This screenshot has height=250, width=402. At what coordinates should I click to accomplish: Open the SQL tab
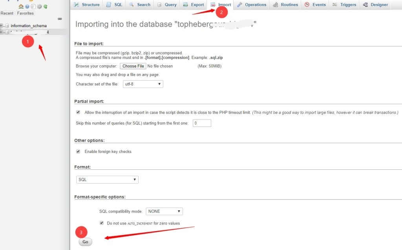[x=114, y=5]
